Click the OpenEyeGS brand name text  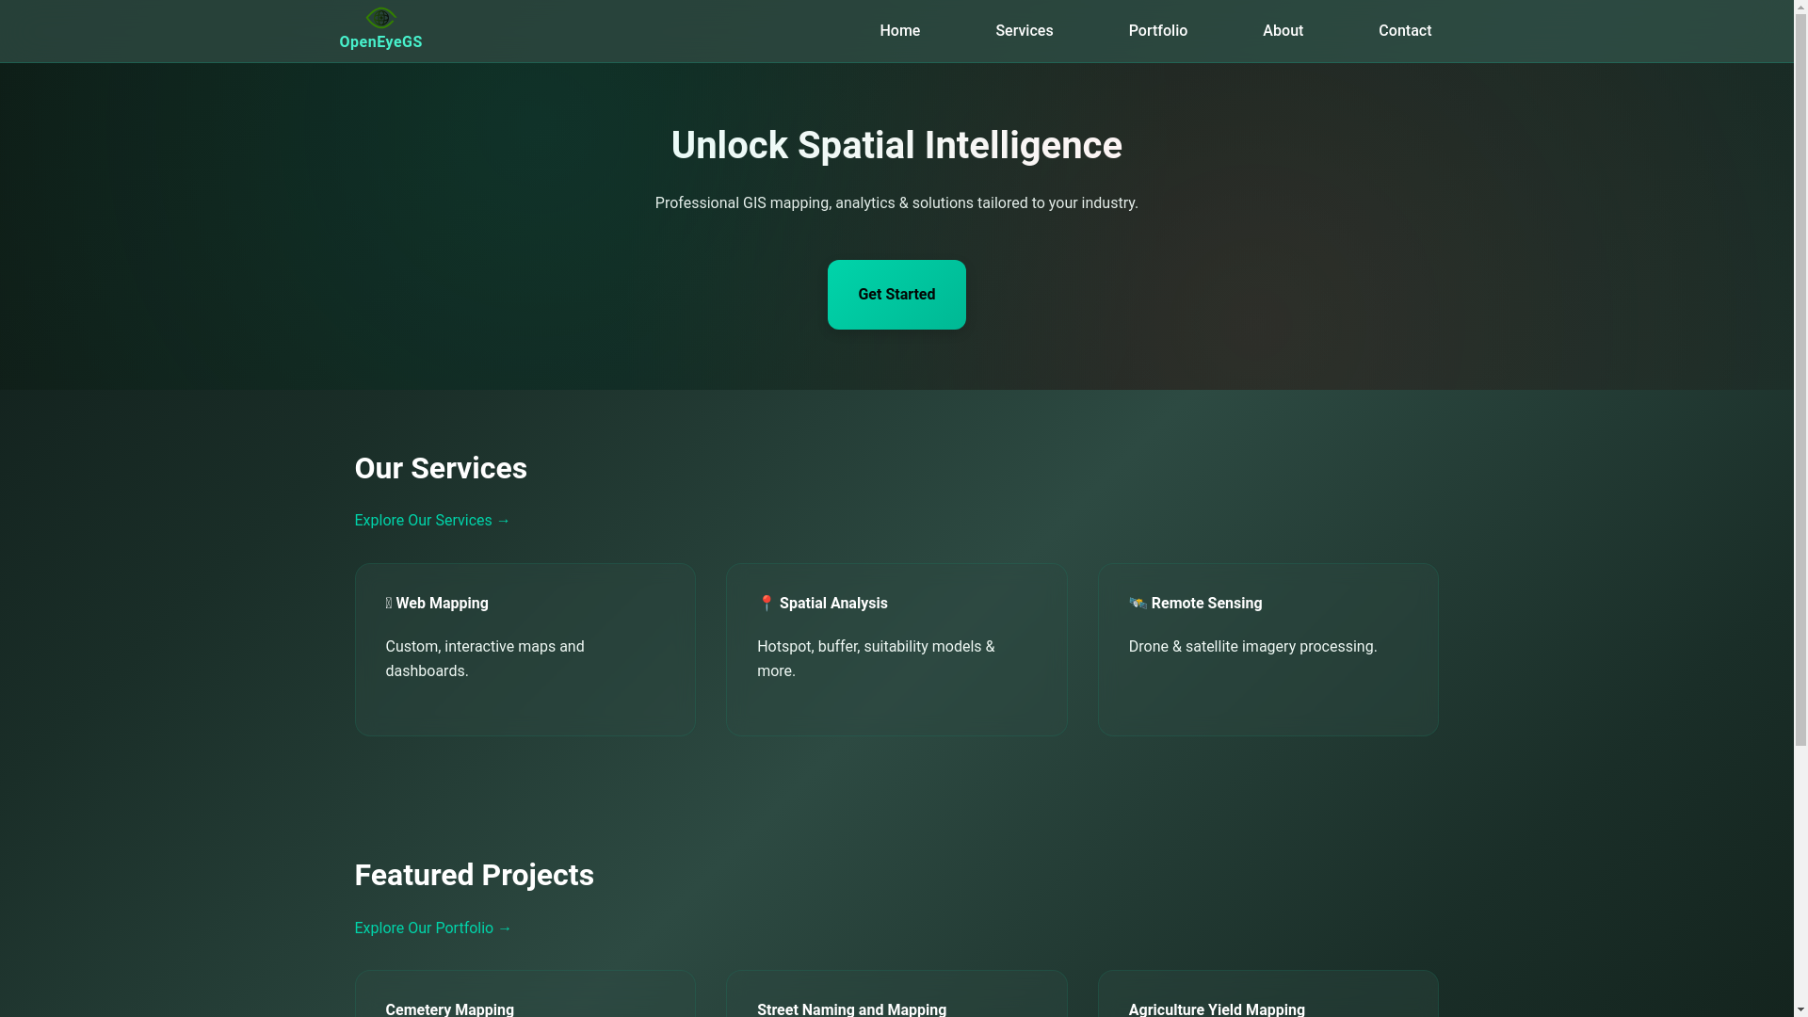coord(380,42)
